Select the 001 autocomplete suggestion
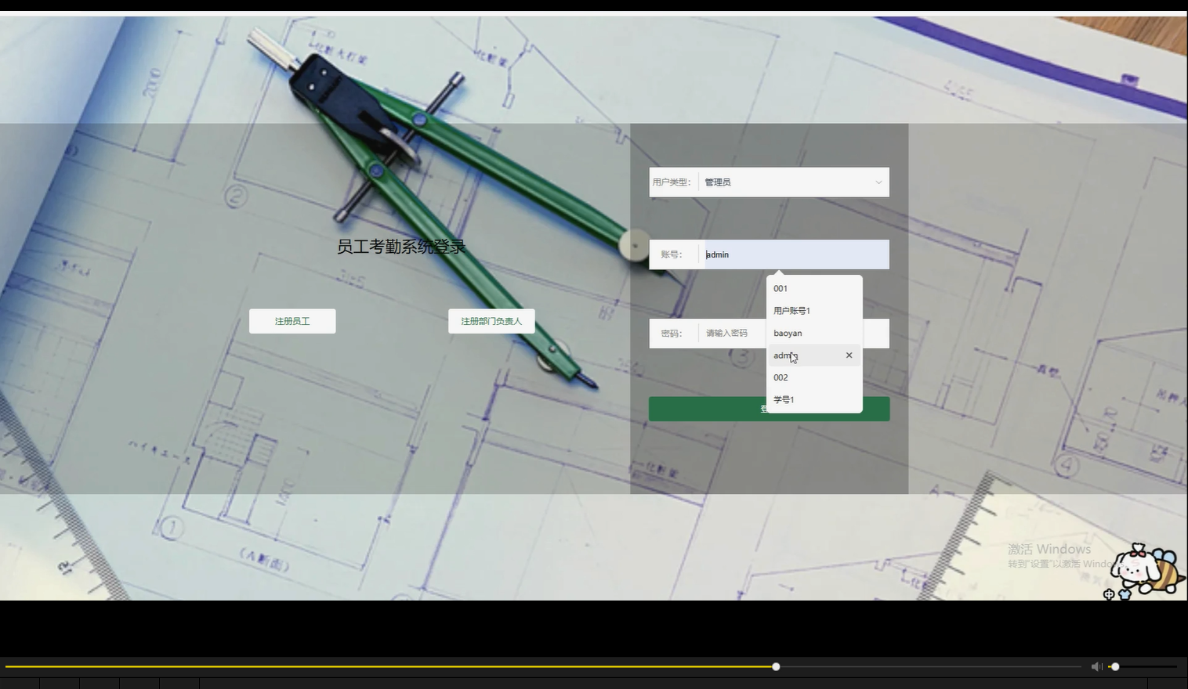The image size is (1188, 689). click(814, 288)
